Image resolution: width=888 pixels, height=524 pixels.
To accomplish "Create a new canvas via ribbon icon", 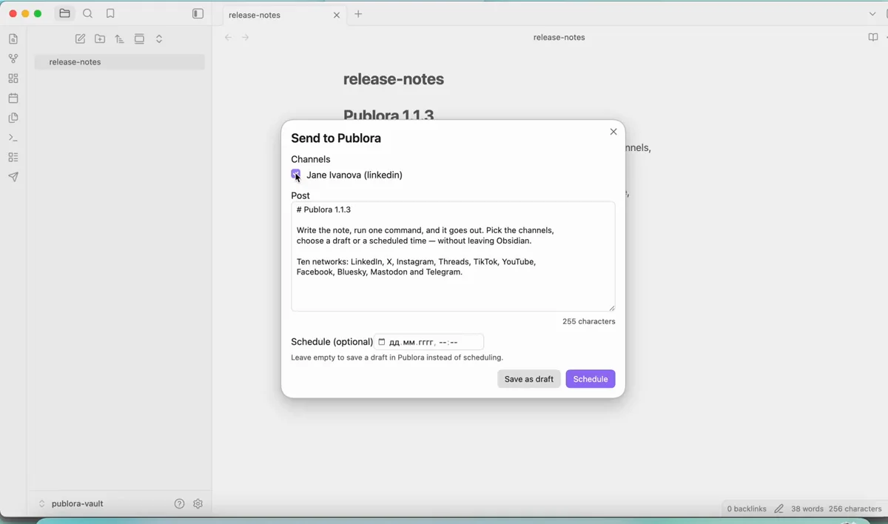I will click(x=13, y=78).
